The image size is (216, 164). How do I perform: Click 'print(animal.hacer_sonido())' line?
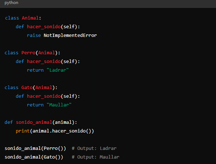click(x=55, y=131)
